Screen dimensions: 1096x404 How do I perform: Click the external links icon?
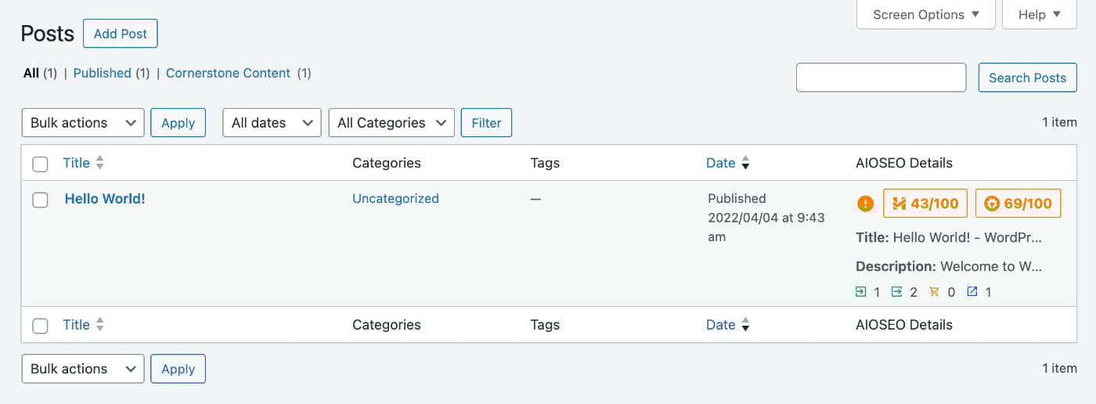point(972,292)
